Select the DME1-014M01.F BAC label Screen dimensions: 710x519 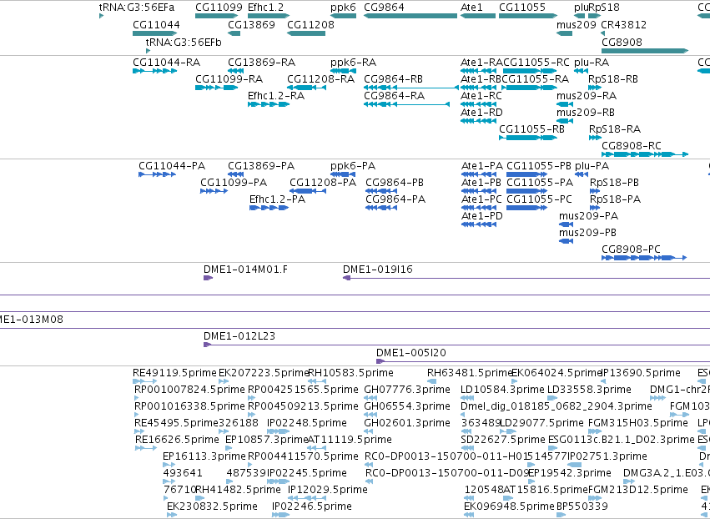(x=245, y=270)
